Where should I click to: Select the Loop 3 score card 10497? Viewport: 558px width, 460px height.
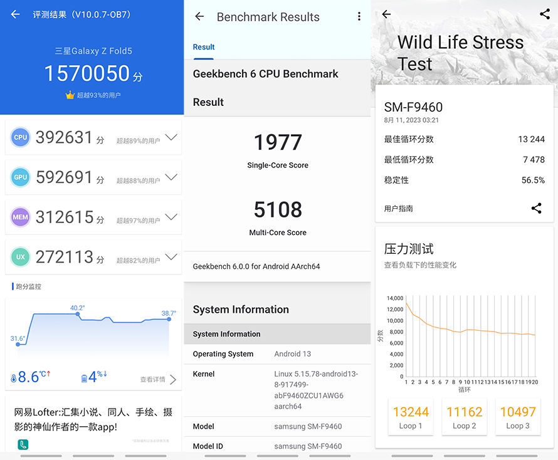coord(518,417)
